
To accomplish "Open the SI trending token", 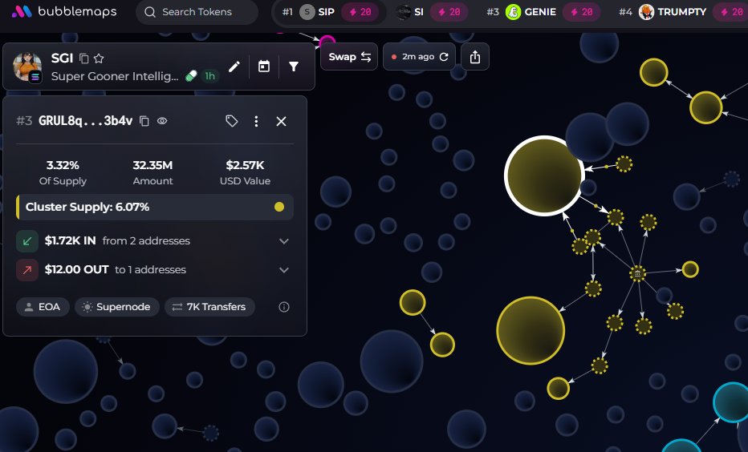I will 433,12.
